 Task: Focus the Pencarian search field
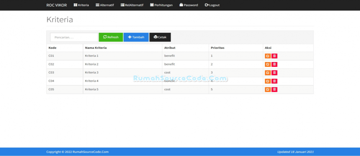(x=74, y=37)
